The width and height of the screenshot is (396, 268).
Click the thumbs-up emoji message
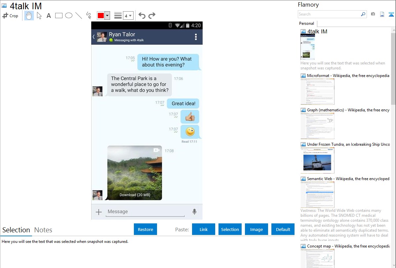[190, 117]
